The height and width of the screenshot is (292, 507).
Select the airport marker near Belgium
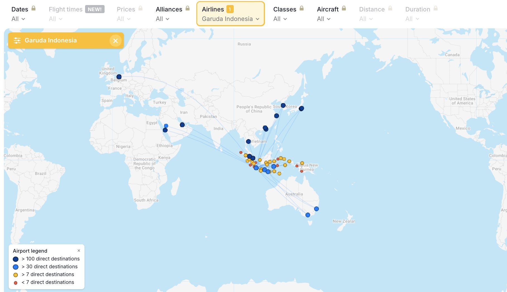(119, 77)
